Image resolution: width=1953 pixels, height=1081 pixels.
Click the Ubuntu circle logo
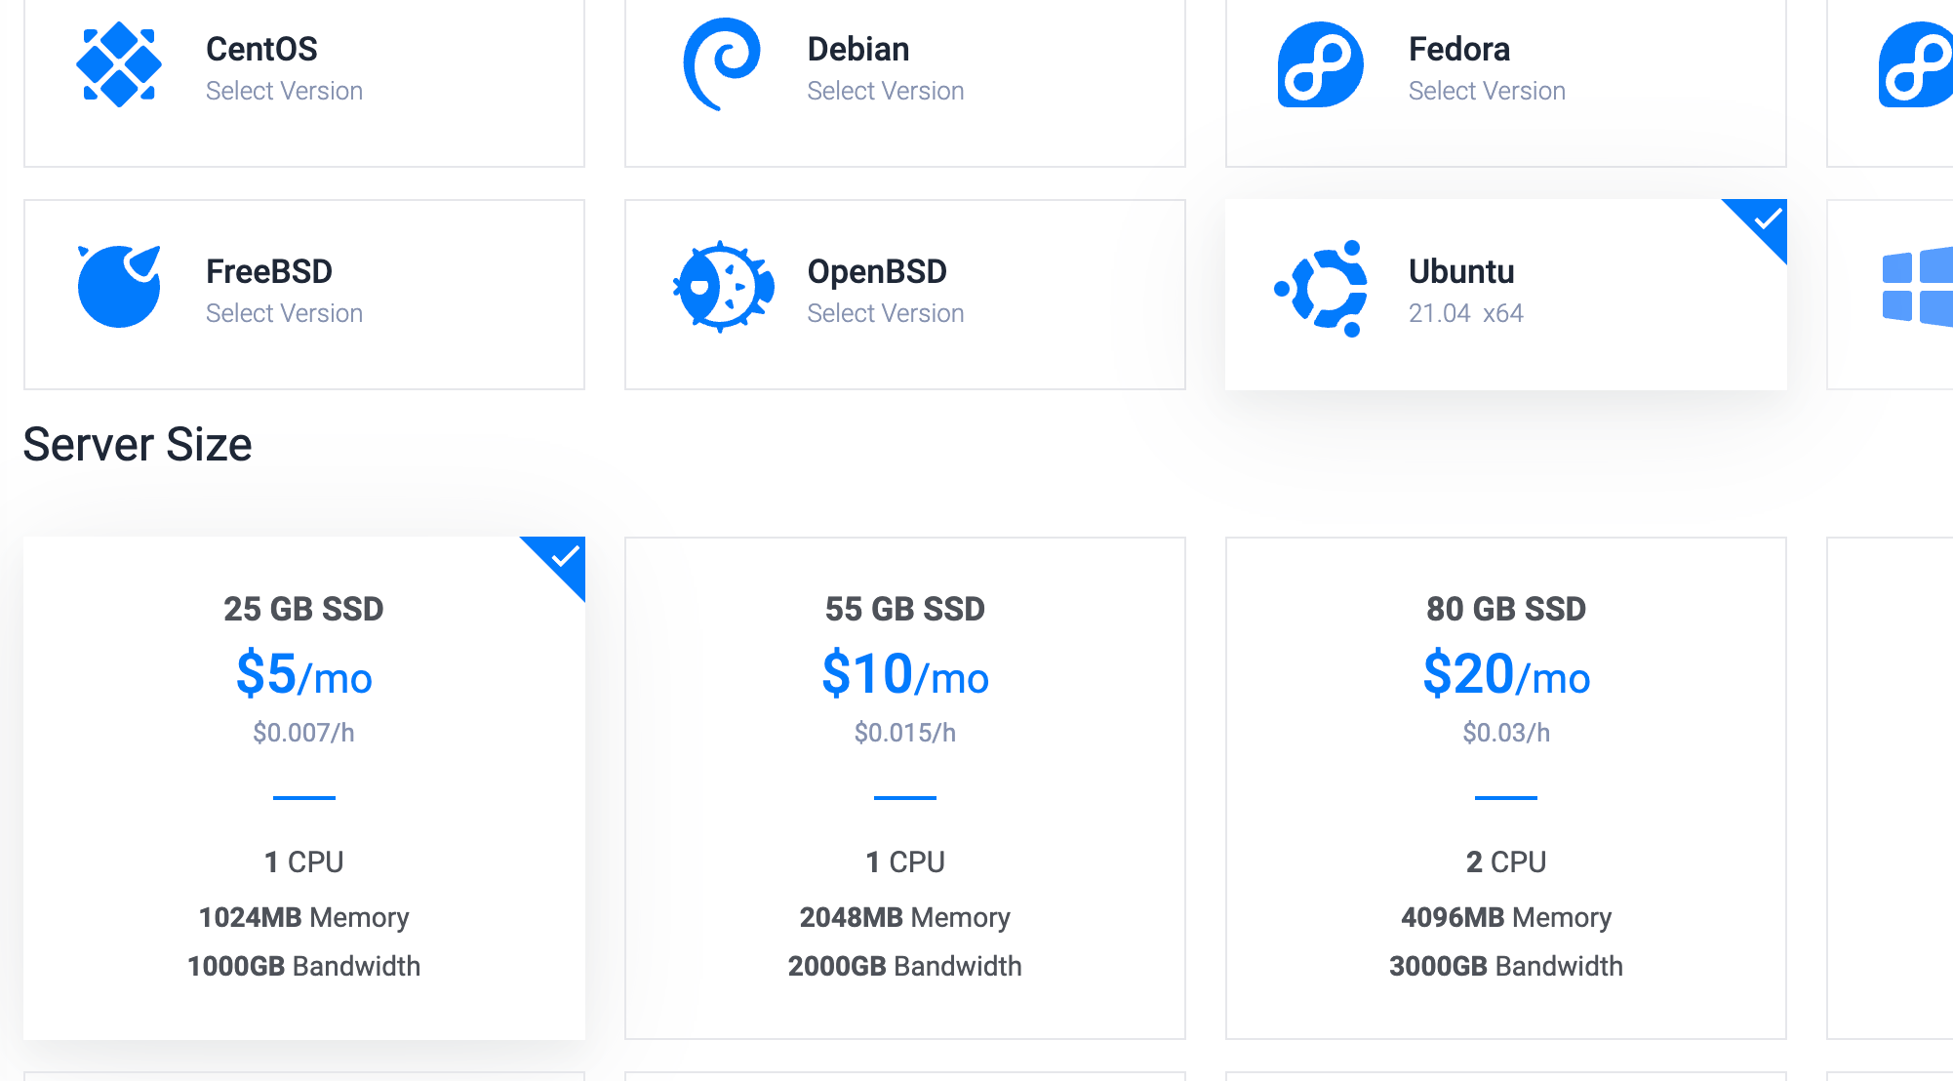(x=1324, y=289)
